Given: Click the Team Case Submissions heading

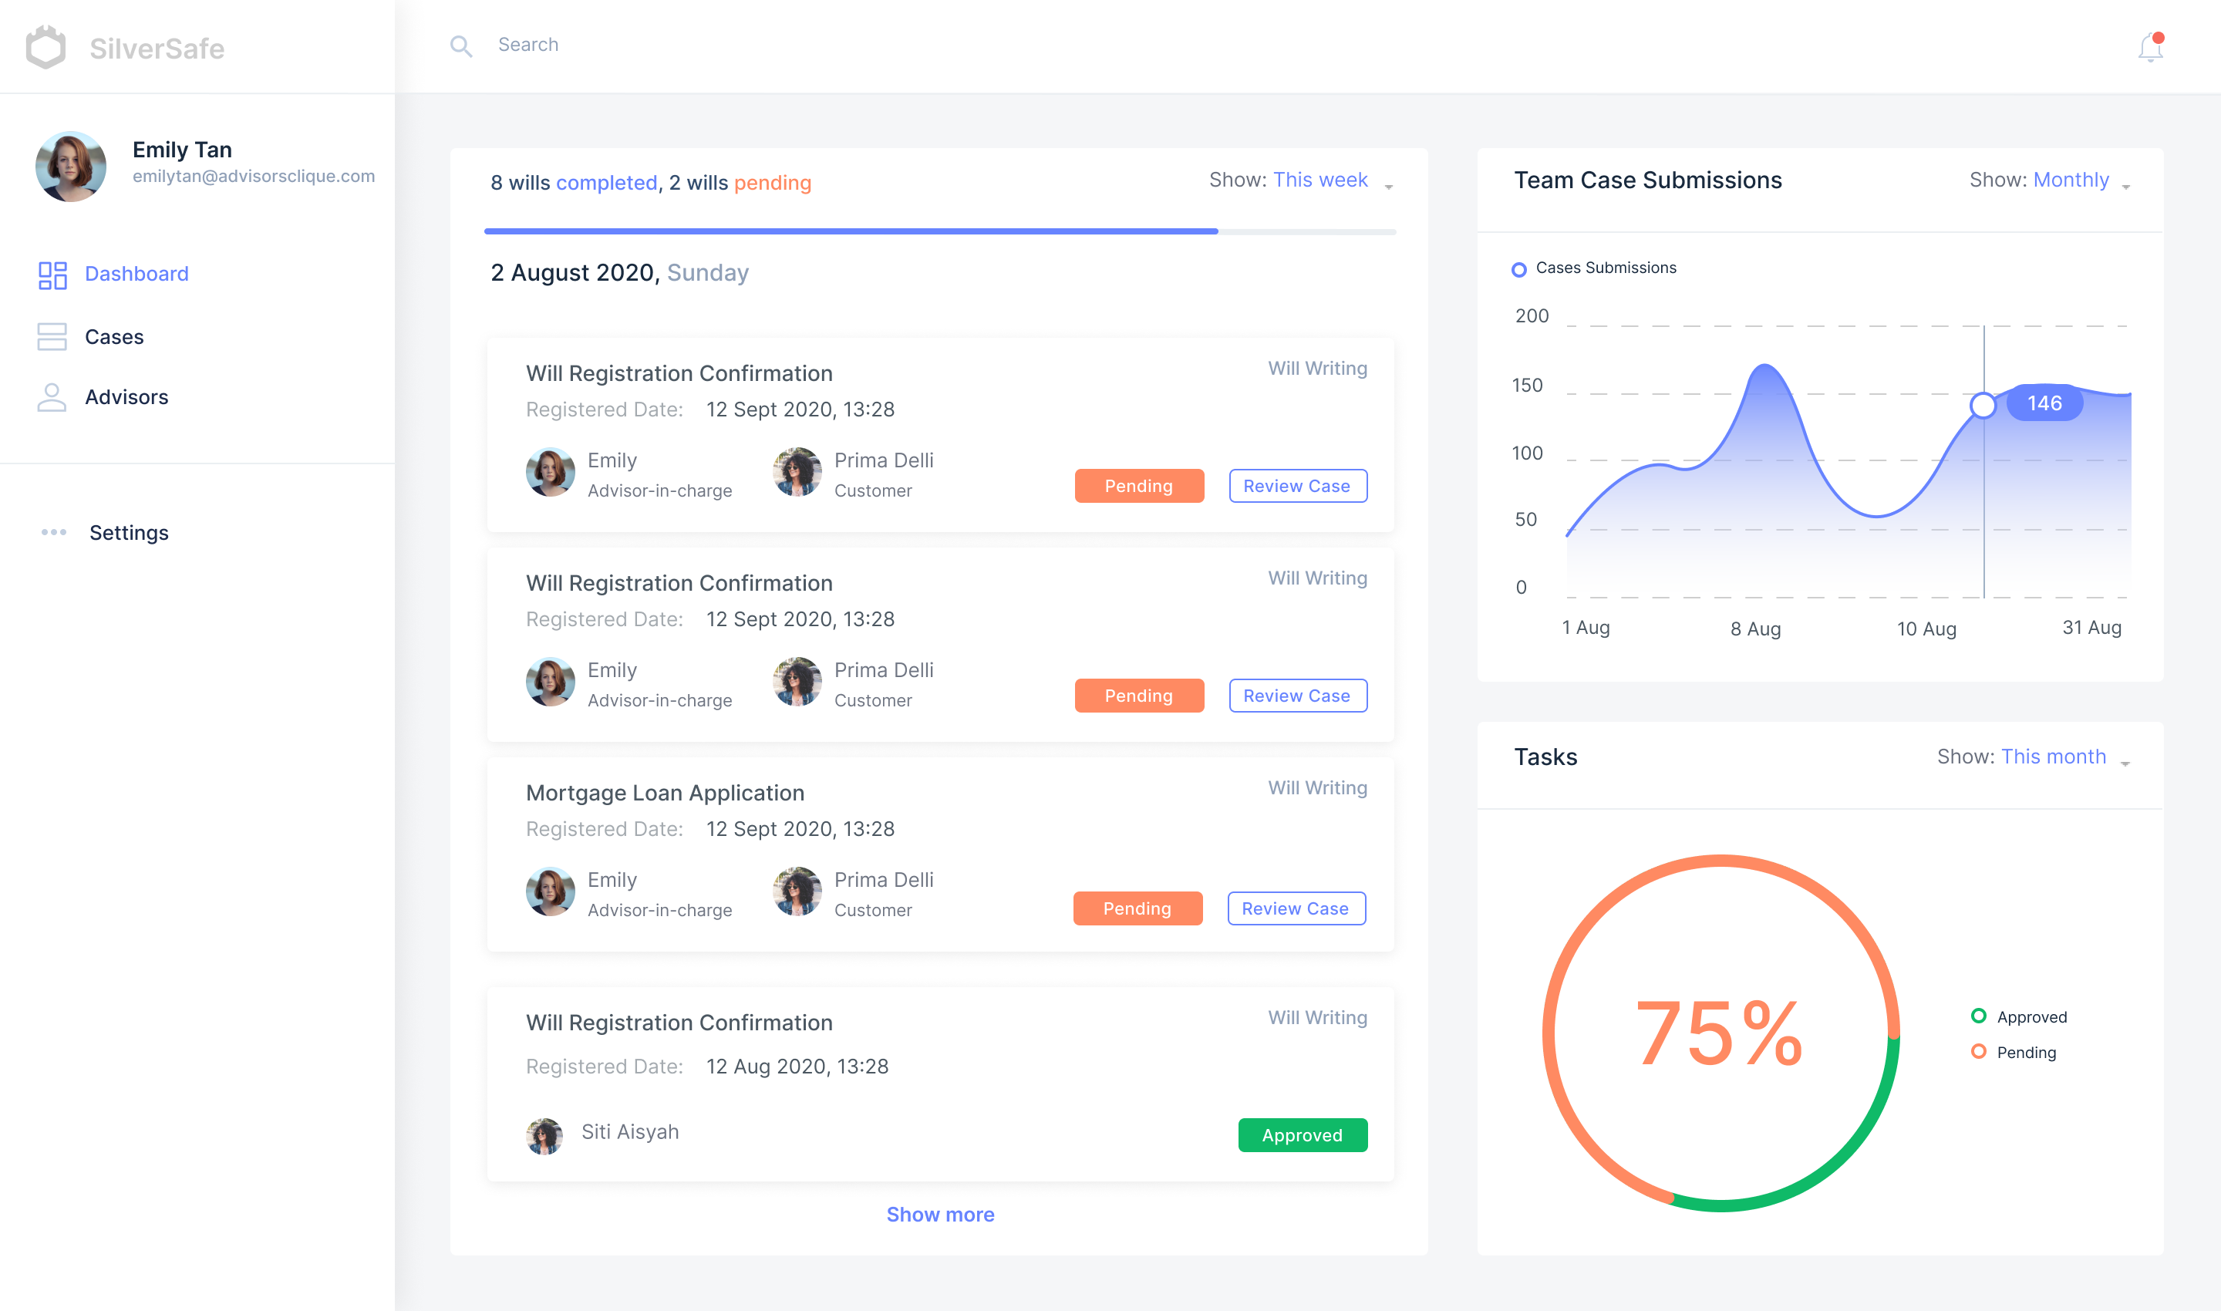Looking at the screenshot, I should click(1648, 180).
